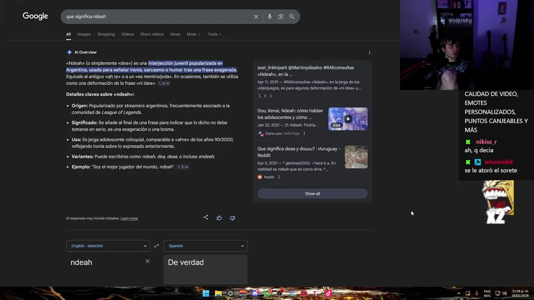
Task: Open the 'English - detected' source language dropdown
Action: click(x=108, y=246)
